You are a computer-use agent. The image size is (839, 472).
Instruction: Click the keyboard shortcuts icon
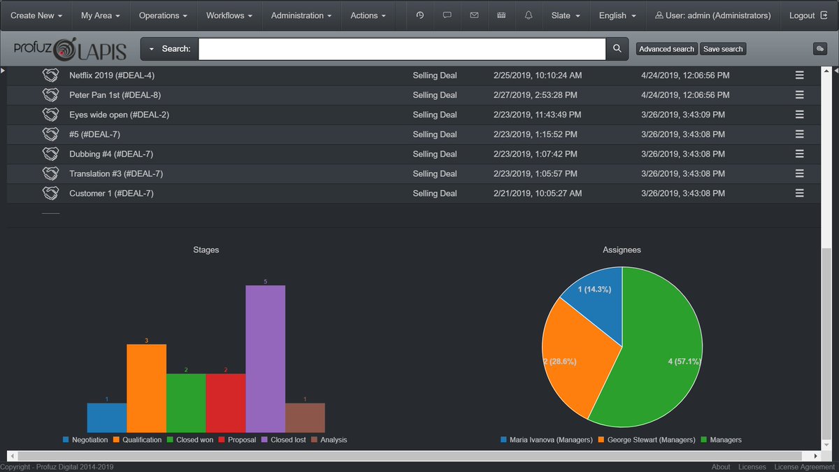click(501, 15)
